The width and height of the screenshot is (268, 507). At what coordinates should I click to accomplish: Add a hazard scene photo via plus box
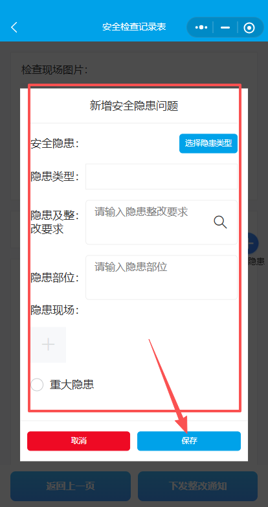[48, 345]
